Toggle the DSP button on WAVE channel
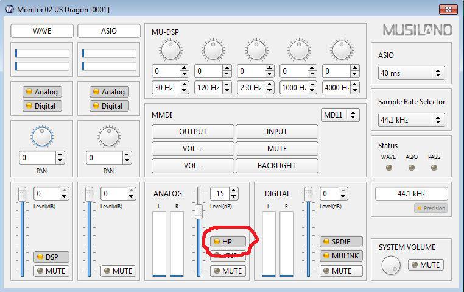Screen dimensions: 464x292 click(x=52, y=257)
